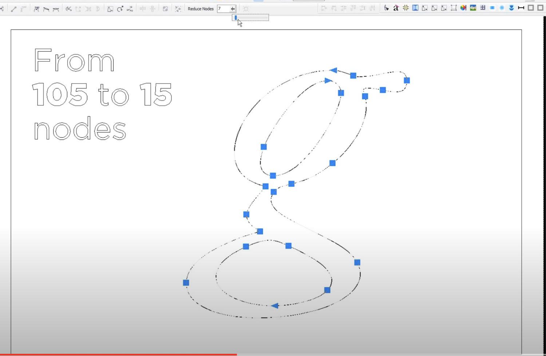Click the blue flower icon

pos(511,8)
